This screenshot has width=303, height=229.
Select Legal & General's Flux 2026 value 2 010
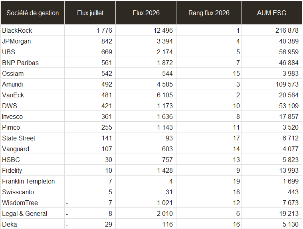click(x=164, y=214)
